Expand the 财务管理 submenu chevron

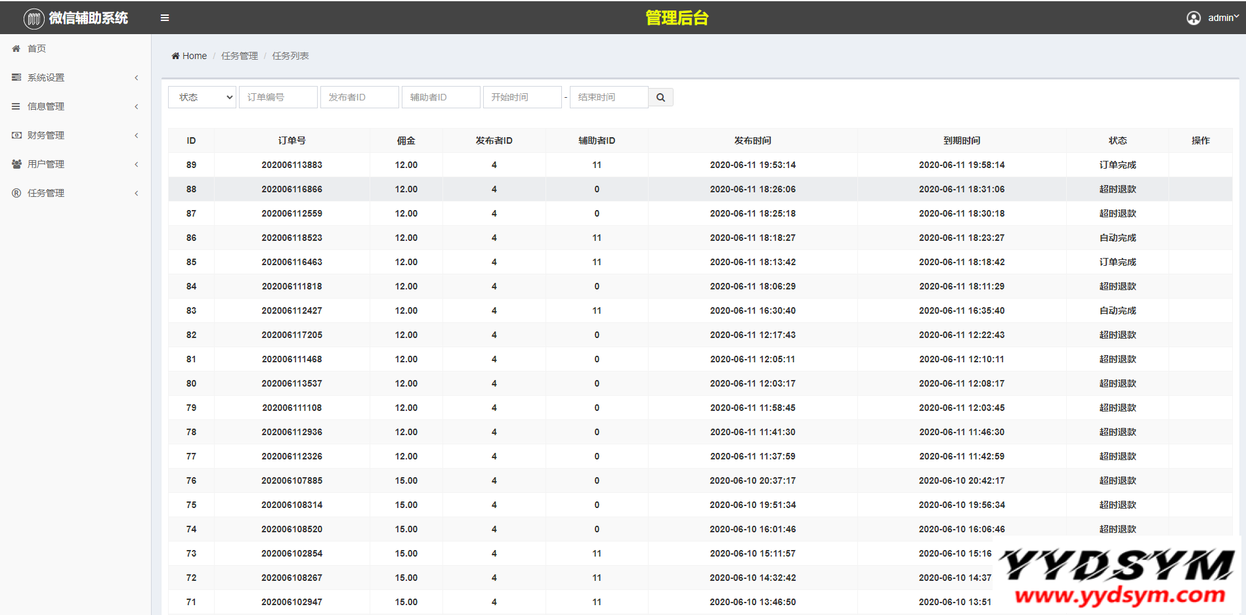137,135
